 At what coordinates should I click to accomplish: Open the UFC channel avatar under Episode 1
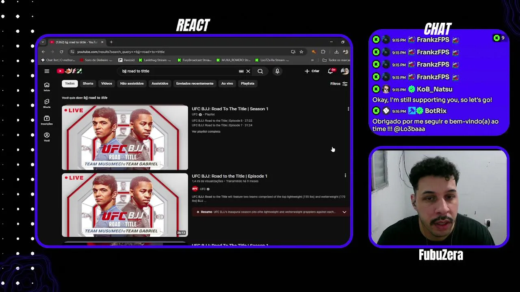[195, 189]
